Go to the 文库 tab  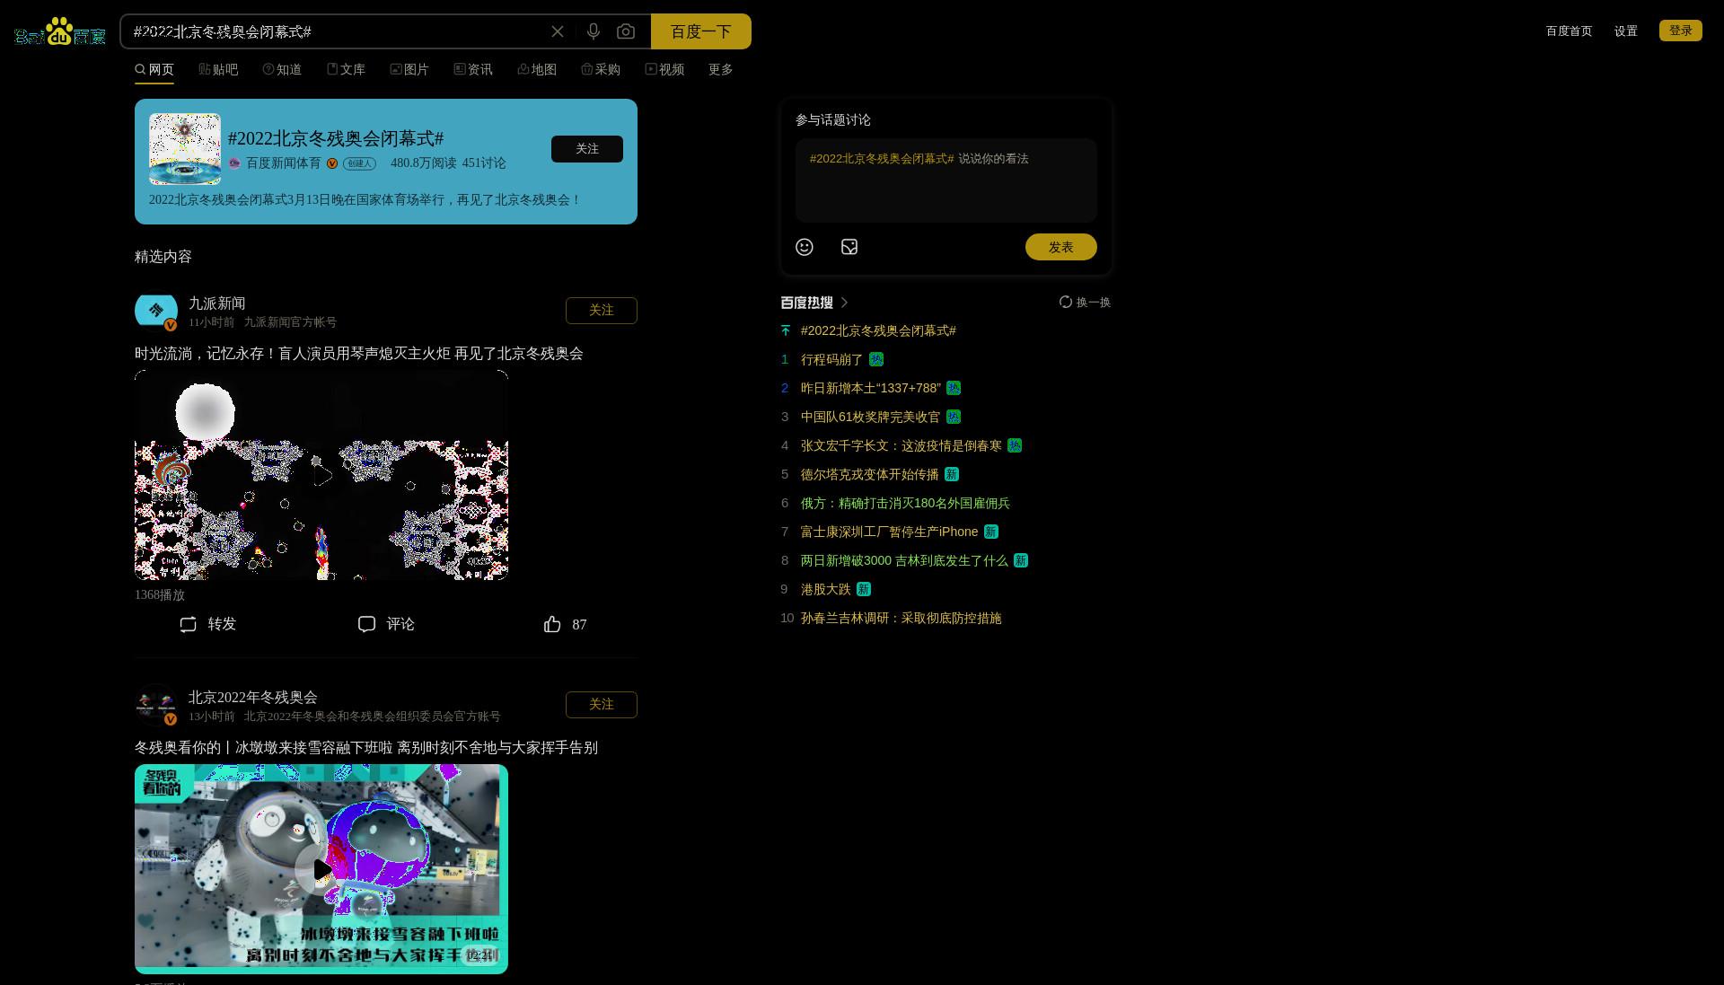click(346, 69)
